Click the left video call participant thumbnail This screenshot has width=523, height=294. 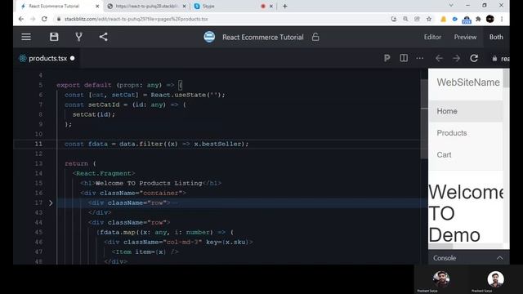(441, 279)
